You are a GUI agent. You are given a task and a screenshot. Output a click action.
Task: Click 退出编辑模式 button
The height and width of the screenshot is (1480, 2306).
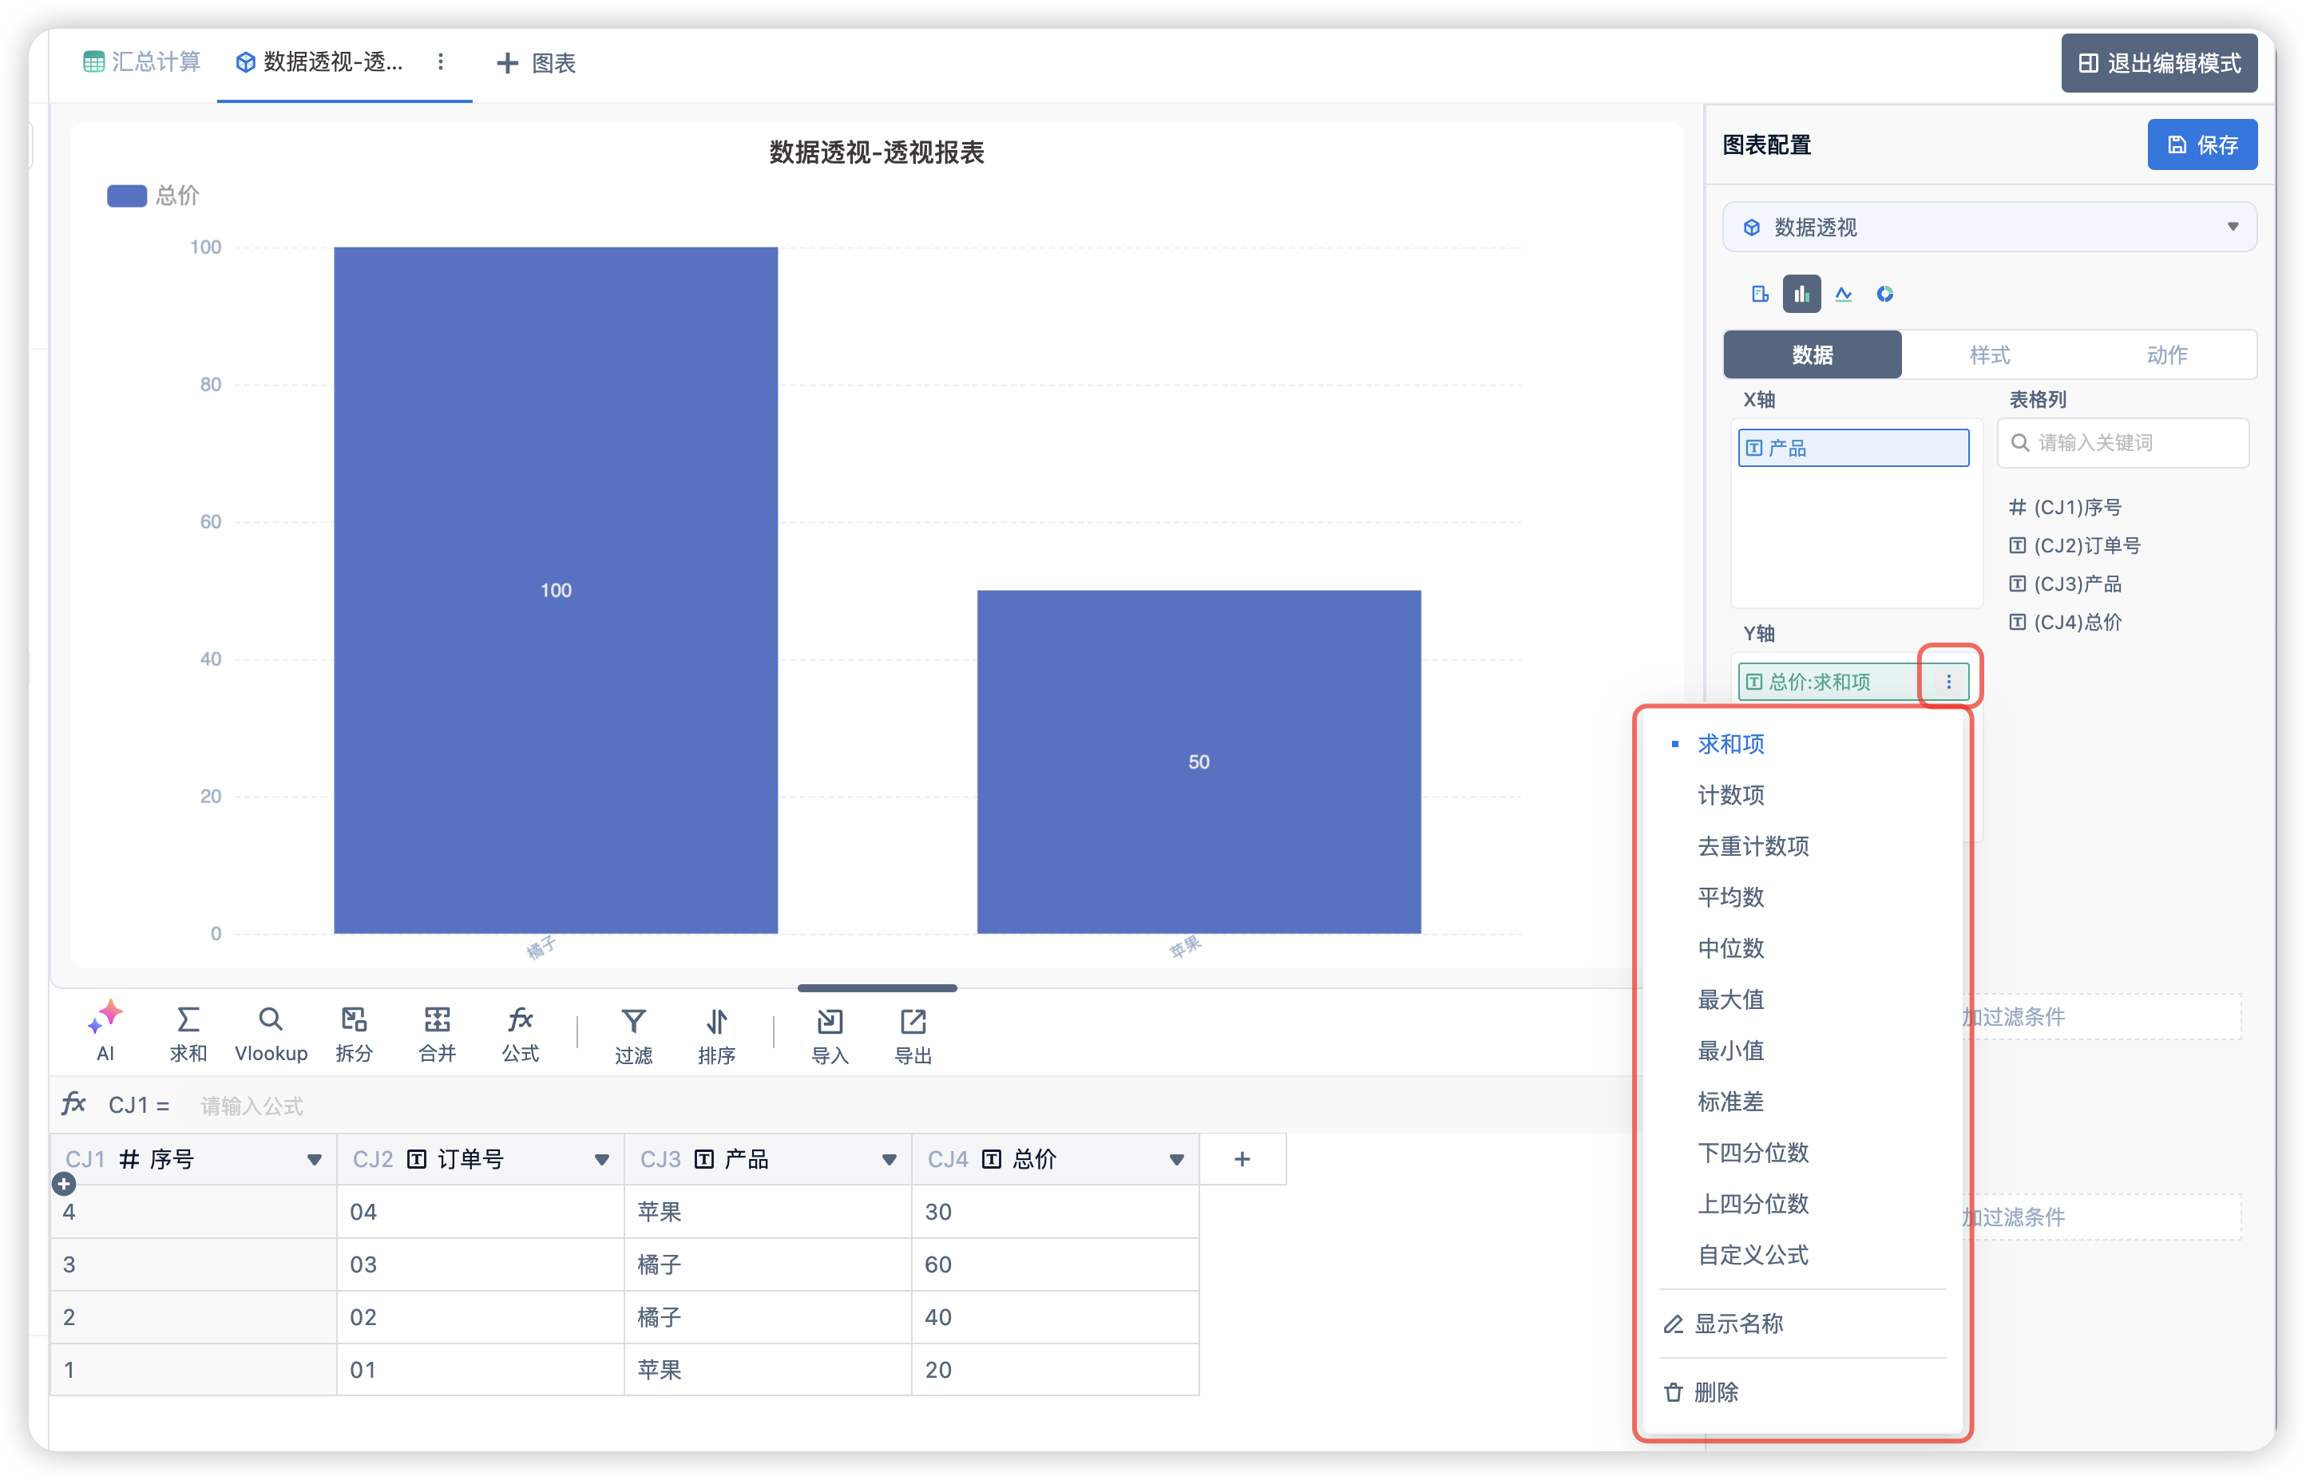click(2158, 63)
